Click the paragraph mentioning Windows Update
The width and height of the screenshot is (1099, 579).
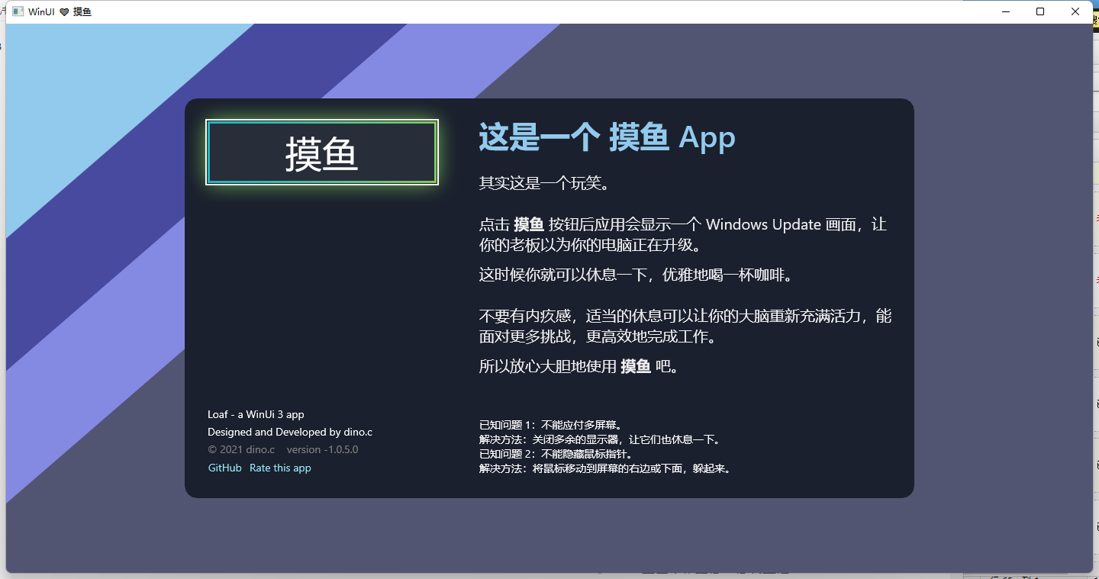click(682, 235)
